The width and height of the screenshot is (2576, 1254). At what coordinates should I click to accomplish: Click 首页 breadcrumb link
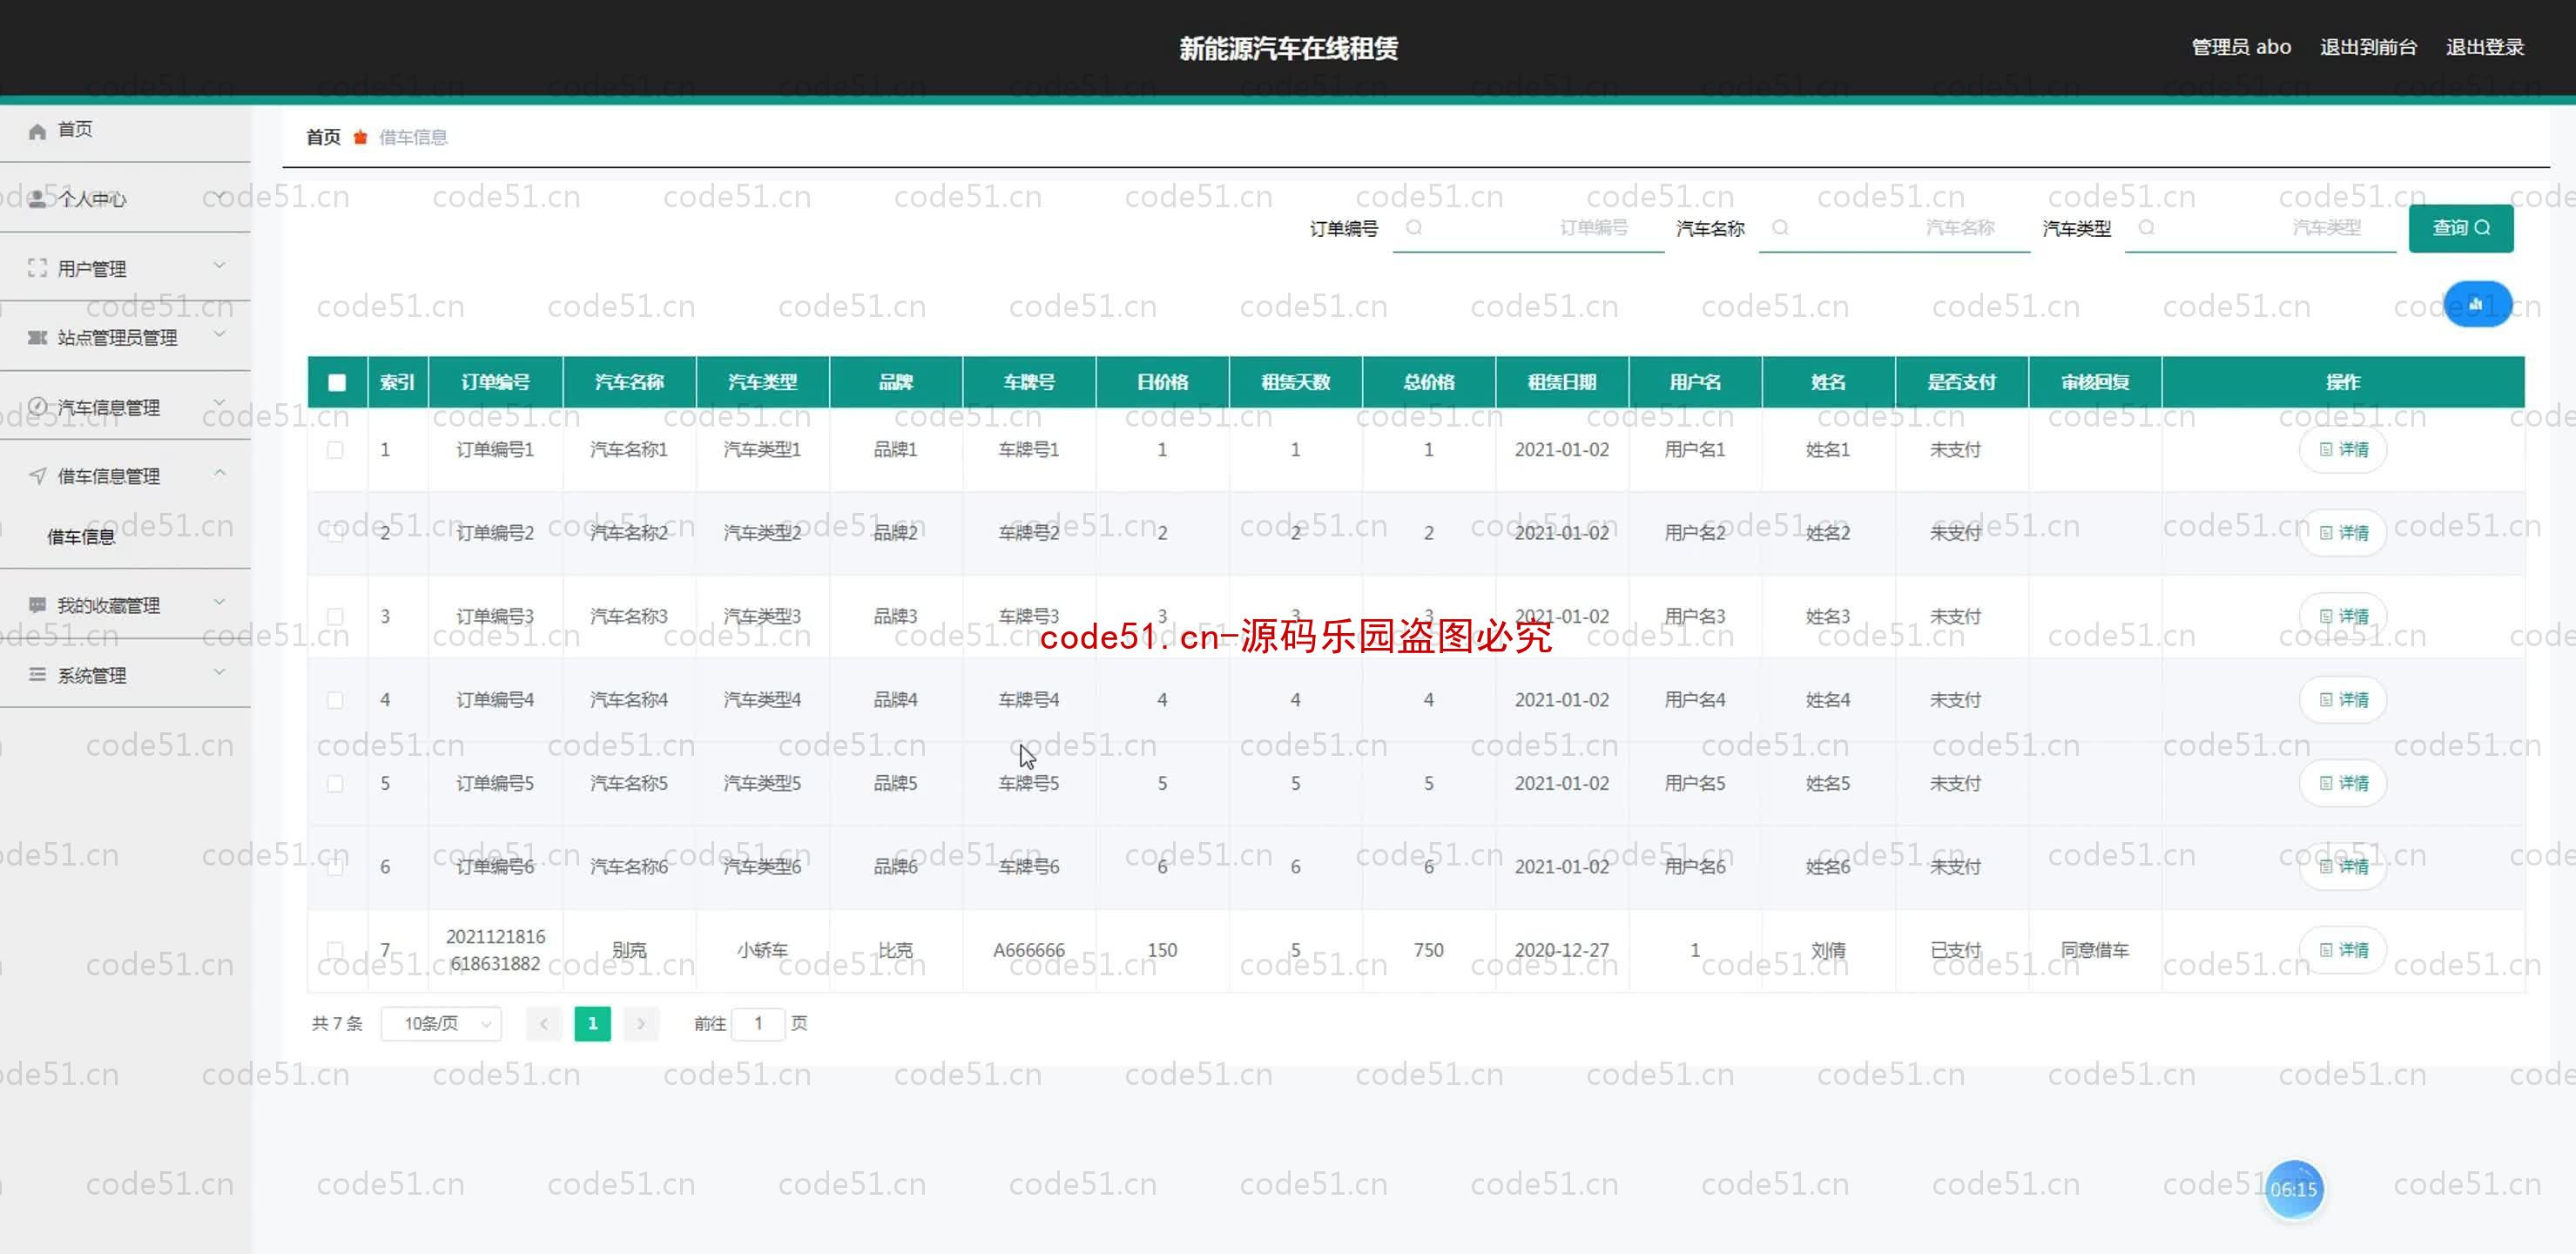323,137
